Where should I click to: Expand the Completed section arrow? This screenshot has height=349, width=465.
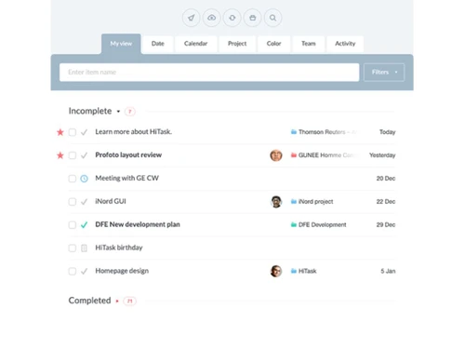click(117, 301)
